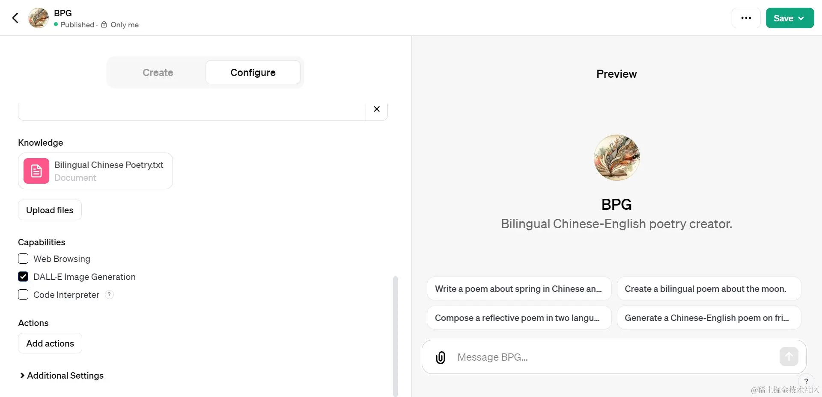Enable Web Browsing capability
Image resolution: width=822 pixels, height=397 pixels.
pos(23,259)
